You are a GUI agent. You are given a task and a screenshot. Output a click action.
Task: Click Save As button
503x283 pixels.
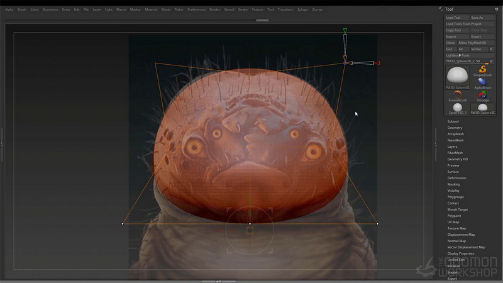click(482, 18)
